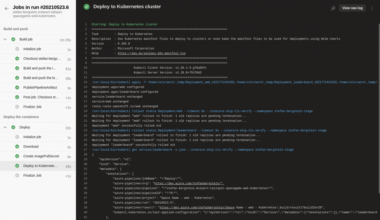The height and width of the screenshot is (220, 380).
Task: Click green check icon beside Download step
Action: click(17, 147)
